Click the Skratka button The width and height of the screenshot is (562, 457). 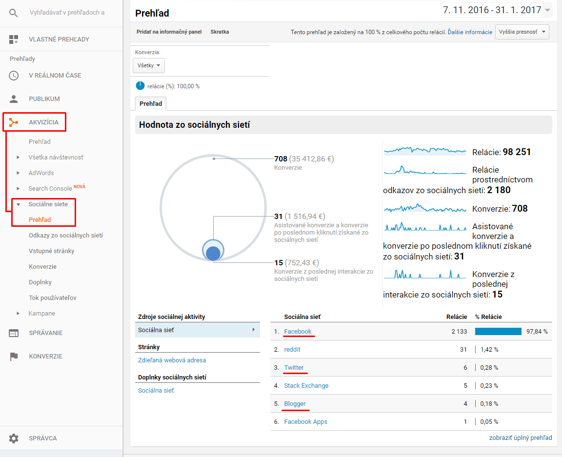tap(220, 32)
